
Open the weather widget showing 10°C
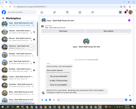tap(108, 107)
